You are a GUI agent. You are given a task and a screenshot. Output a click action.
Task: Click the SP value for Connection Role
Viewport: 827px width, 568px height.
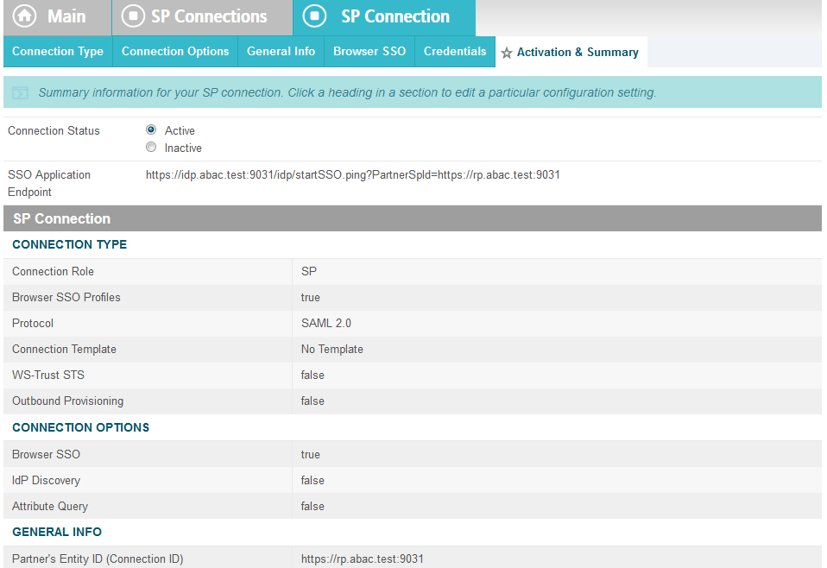[x=309, y=272]
